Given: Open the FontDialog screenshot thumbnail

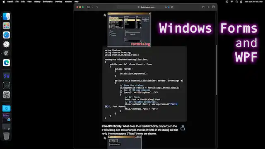Looking at the screenshot, I should pos(129,29).
